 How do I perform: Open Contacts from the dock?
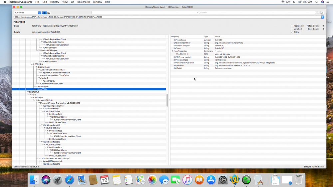pyautogui.click(x=93, y=180)
